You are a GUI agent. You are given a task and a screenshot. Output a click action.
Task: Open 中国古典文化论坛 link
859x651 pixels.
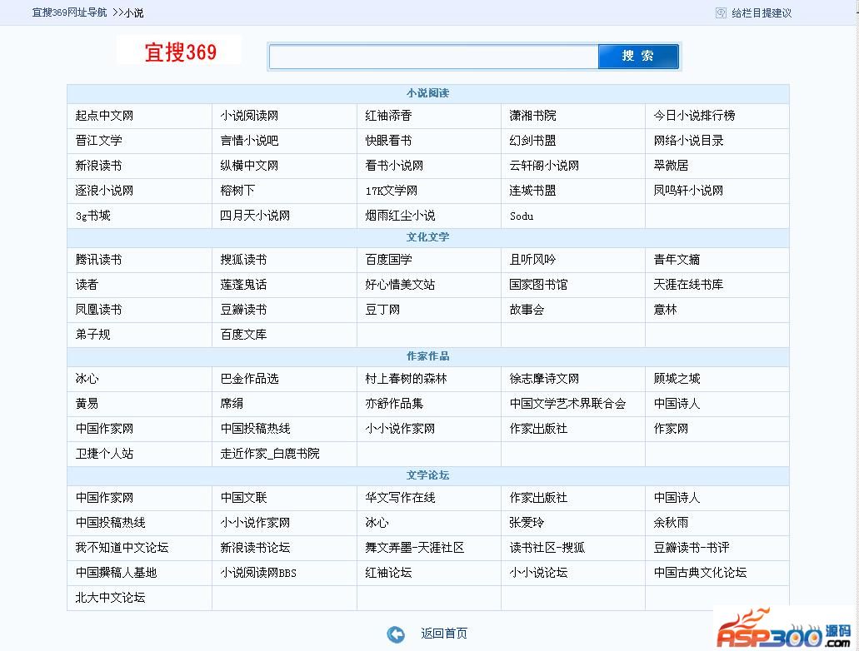[700, 573]
